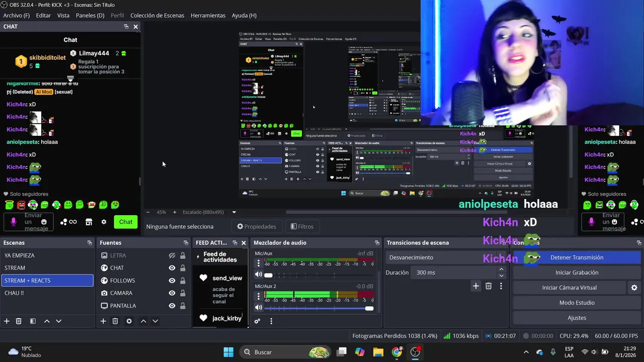The width and height of the screenshot is (644, 362).
Task: Open chat shop storefront icon
Action: pyautogui.click(x=89, y=222)
